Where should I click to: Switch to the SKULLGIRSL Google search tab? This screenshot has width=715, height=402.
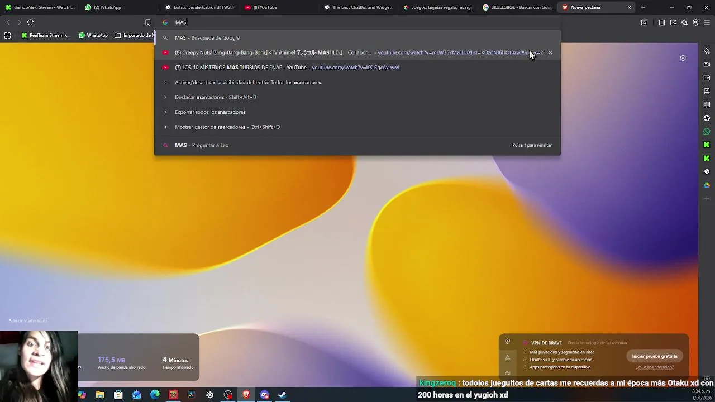(x=518, y=7)
